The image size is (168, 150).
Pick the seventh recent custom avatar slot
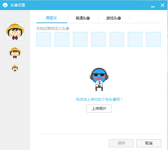[x=153, y=39]
